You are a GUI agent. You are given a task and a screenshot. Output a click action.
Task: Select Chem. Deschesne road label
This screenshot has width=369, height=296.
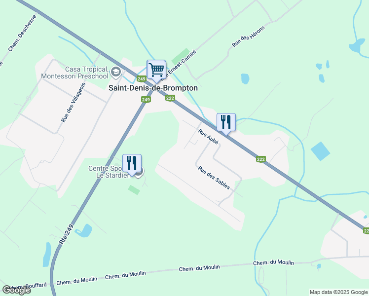(22, 33)
